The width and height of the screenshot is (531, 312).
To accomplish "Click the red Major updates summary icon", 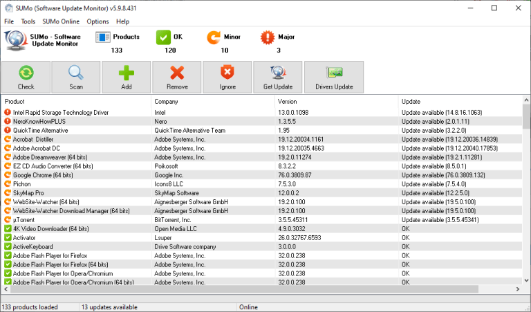I will point(268,37).
